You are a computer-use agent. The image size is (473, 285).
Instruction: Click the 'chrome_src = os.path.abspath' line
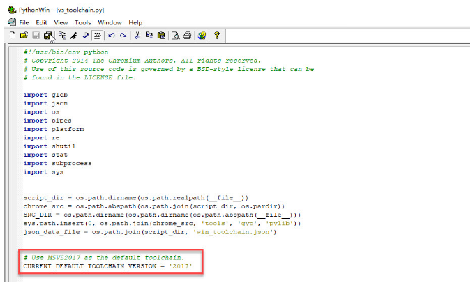coord(154,206)
